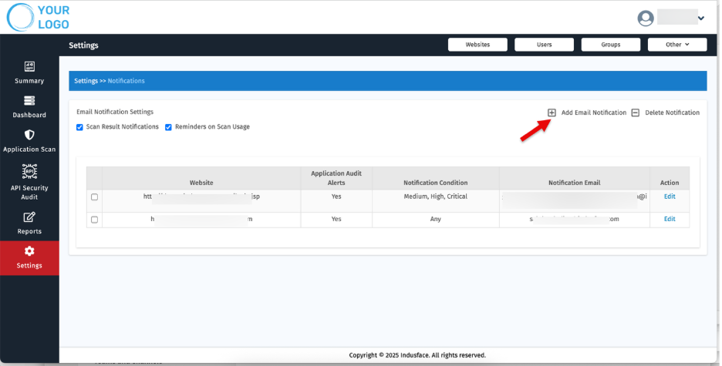Screen dimensions: 722x366
Task: Click the plus icon for Add Email Notification
Action: 552,112
